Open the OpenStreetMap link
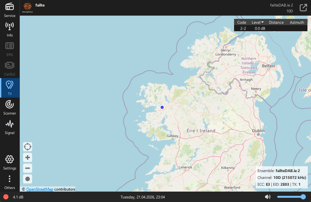 coord(40,189)
